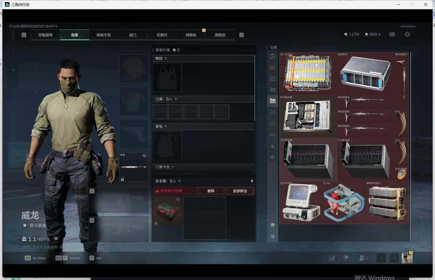Open the settings gear in top bar
435x280 pixels.
pos(407,35)
